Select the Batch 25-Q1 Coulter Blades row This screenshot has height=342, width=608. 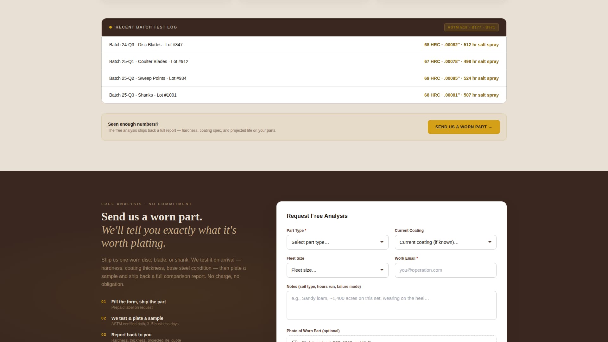click(x=303, y=61)
